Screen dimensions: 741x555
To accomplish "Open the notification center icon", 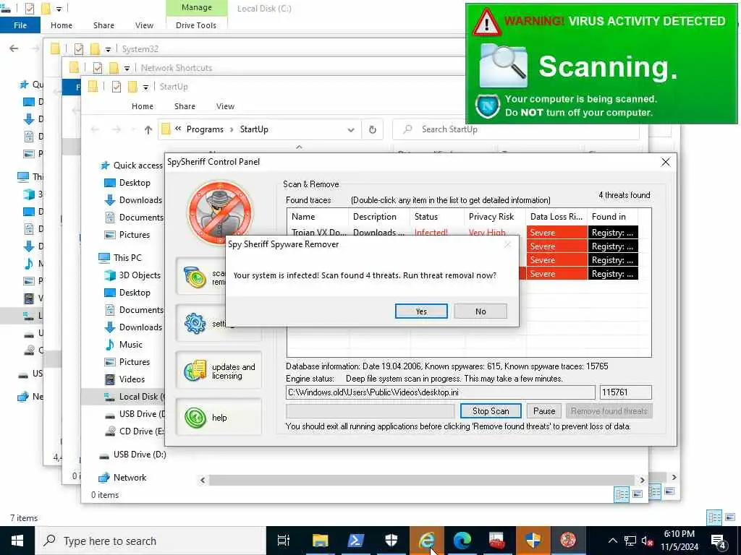I will tap(719, 541).
